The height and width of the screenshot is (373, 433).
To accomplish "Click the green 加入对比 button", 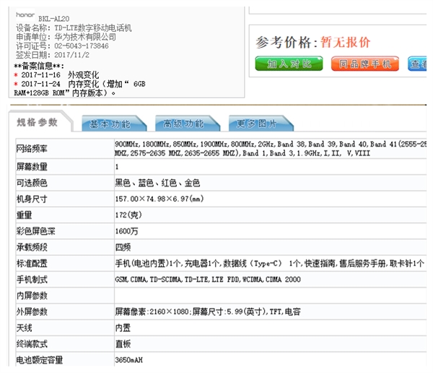I will pos(289,64).
